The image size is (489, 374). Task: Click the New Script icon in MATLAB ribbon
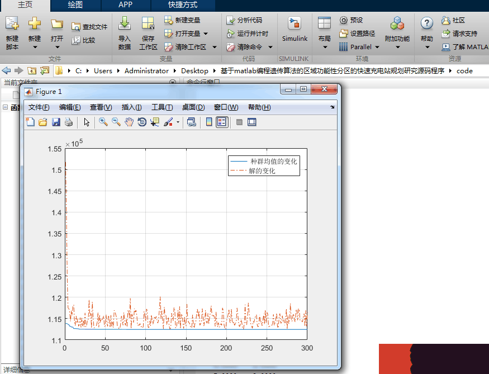(12, 23)
